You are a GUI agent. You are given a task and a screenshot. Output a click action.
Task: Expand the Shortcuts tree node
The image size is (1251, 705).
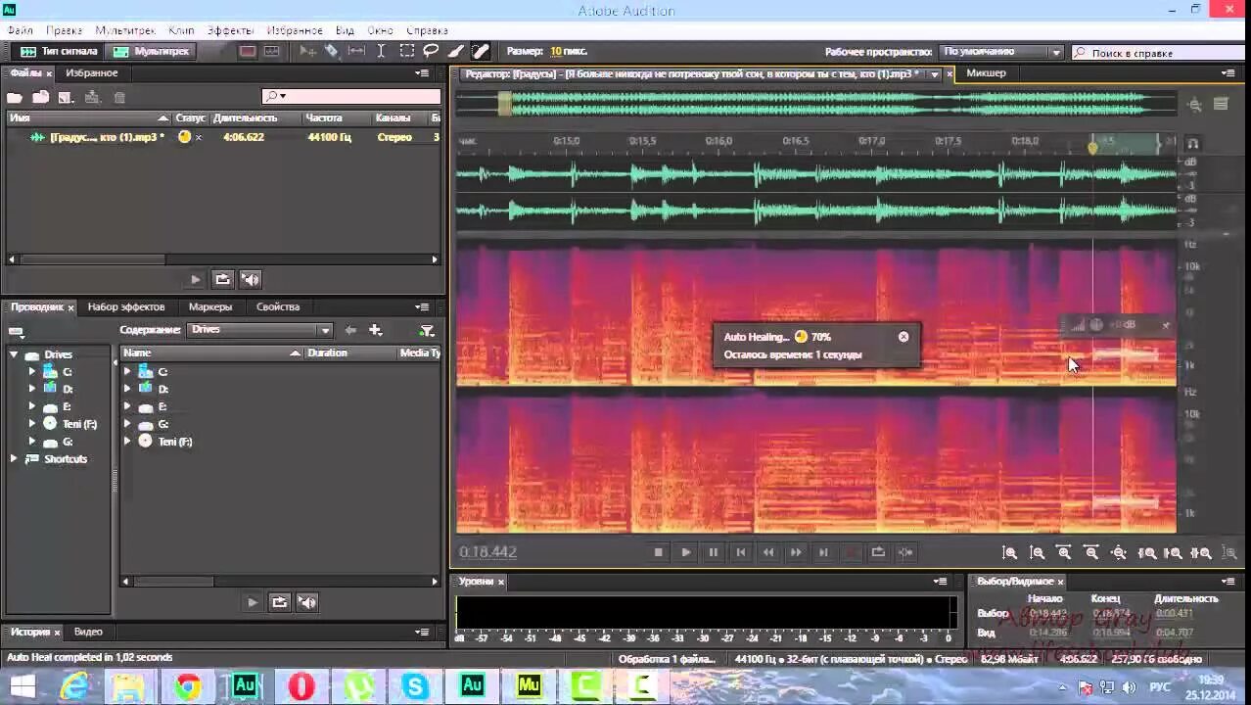15,458
